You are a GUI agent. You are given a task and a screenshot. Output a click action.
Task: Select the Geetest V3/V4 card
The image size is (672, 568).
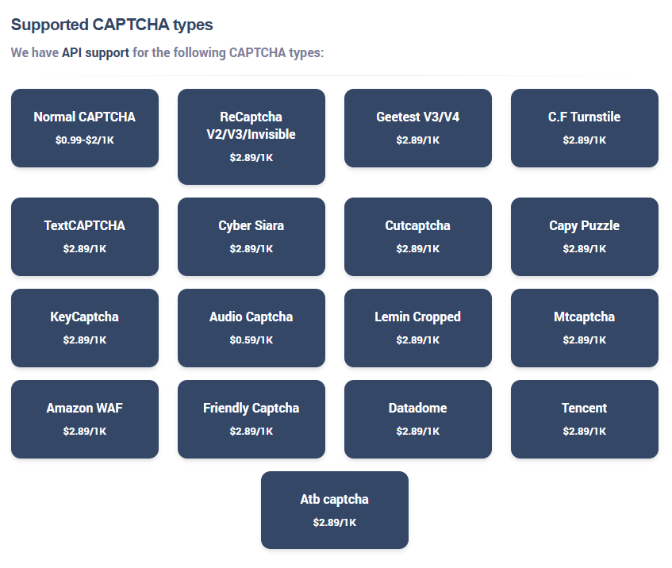coord(417,128)
